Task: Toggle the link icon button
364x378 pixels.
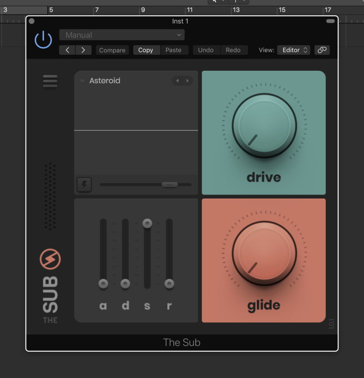Action: (322, 50)
